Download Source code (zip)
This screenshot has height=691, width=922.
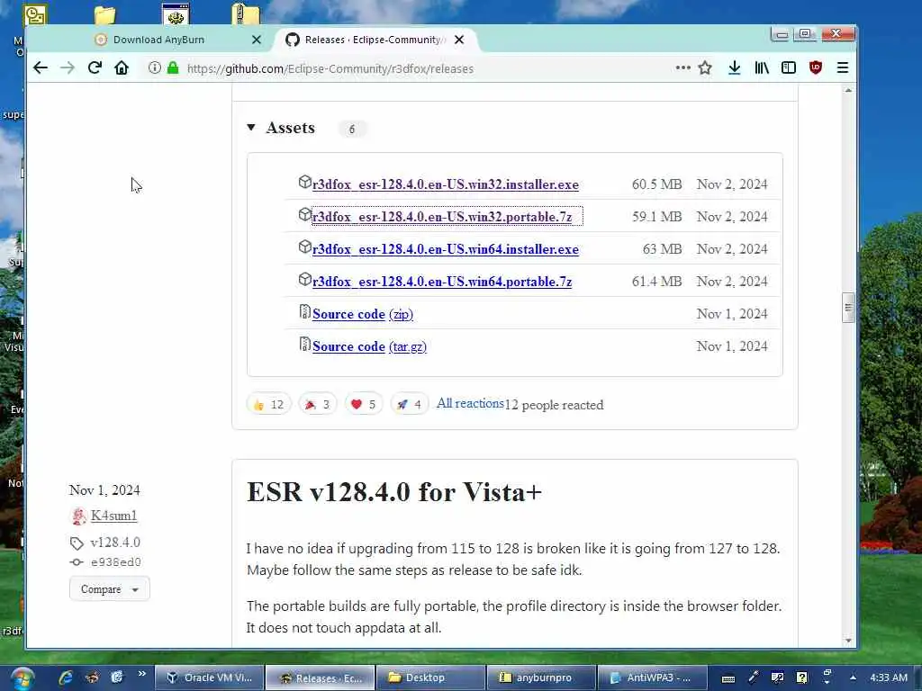click(363, 314)
